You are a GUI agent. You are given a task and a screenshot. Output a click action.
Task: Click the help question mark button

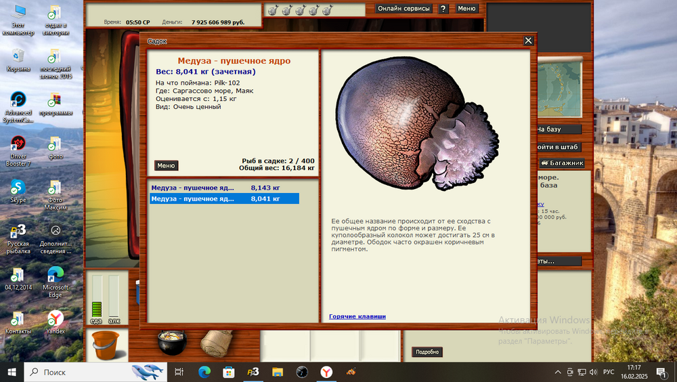(443, 9)
